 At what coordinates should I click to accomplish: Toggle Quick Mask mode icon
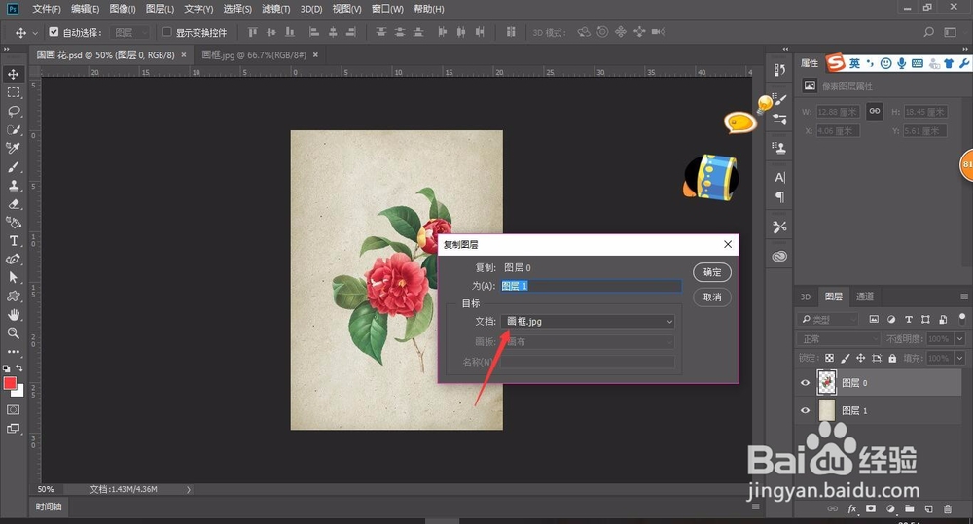13,410
